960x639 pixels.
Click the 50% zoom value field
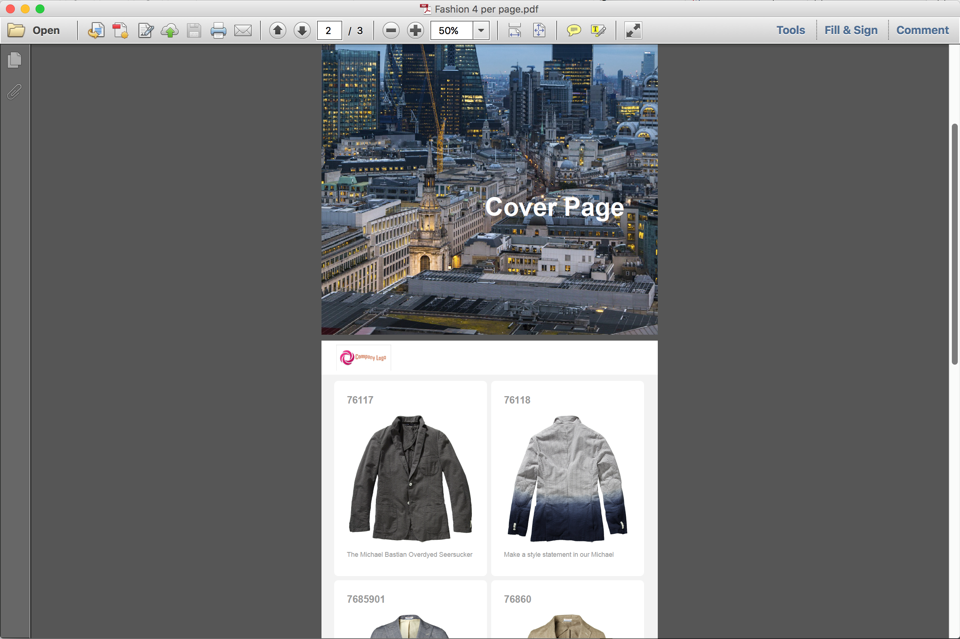coord(452,31)
